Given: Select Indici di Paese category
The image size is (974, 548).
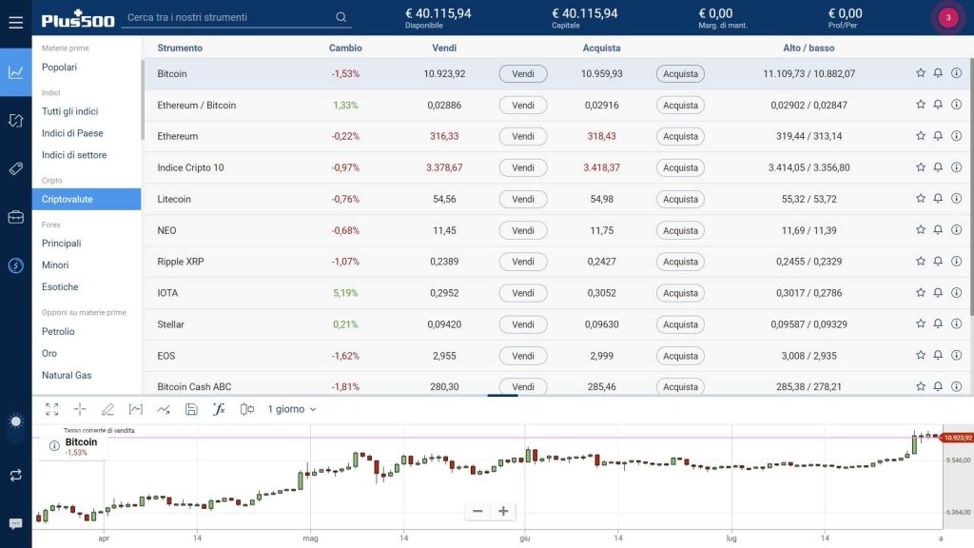Looking at the screenshot, I should [72, 133].
